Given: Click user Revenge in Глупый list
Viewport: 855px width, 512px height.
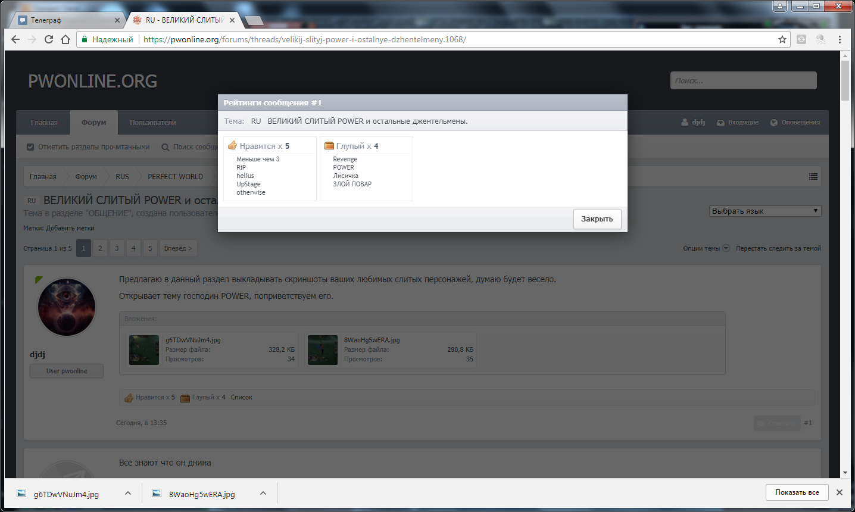Looking at the screenshot, I should [345, 159].
